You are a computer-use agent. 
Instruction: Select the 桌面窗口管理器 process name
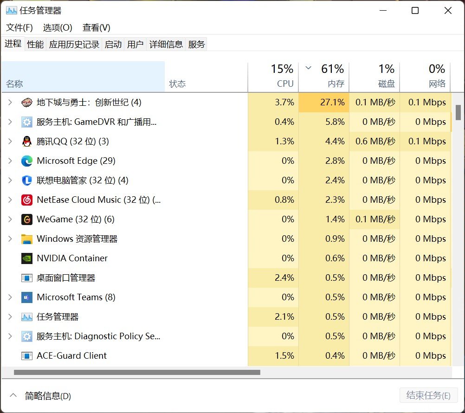66,278
